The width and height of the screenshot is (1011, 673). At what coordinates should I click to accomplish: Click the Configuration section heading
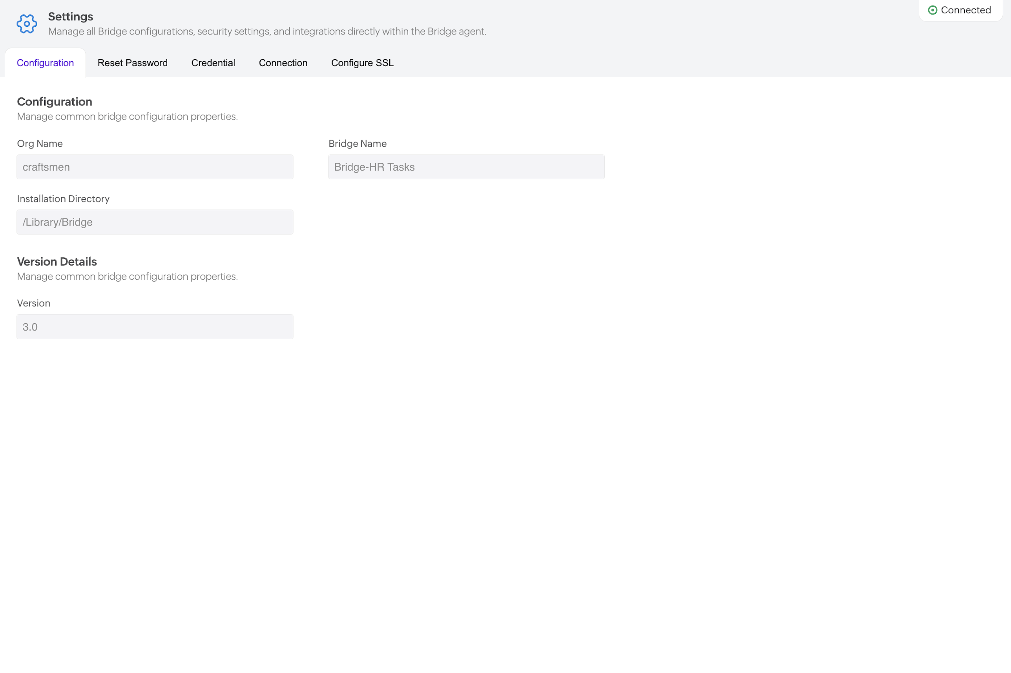click(x=55, y=102)
